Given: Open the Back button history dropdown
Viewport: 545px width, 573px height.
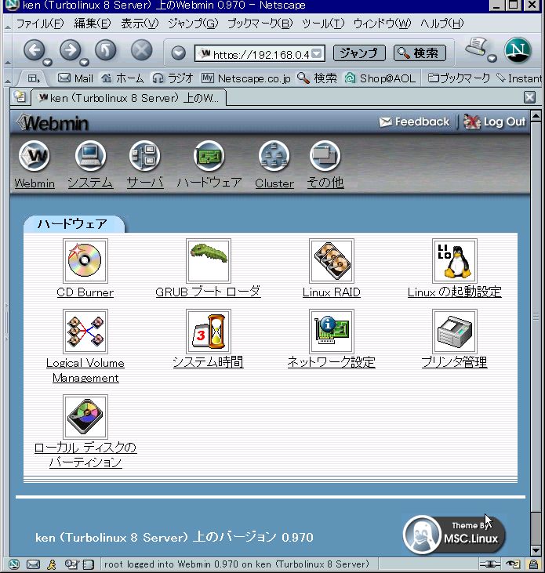Looking at the screenshot, I should pyautogui.click(x=48, y=62).
